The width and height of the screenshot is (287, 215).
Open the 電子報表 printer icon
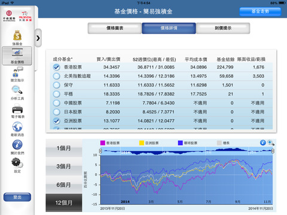(x=17, y=109)
